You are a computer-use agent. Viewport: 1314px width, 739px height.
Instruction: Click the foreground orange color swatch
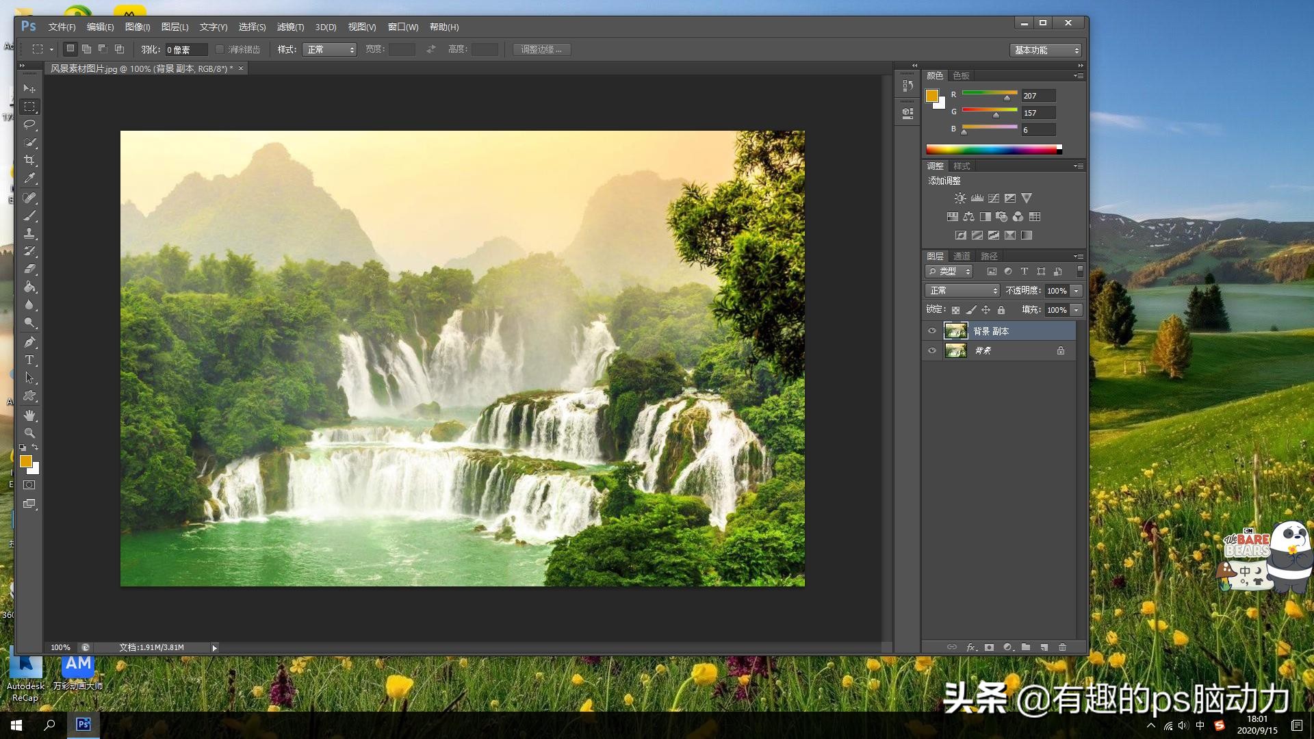25,461
